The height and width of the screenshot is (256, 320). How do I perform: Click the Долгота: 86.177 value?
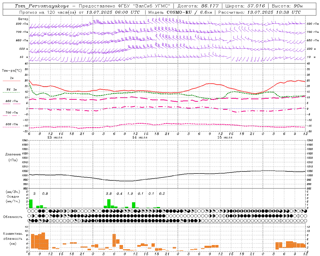(198, 6)
